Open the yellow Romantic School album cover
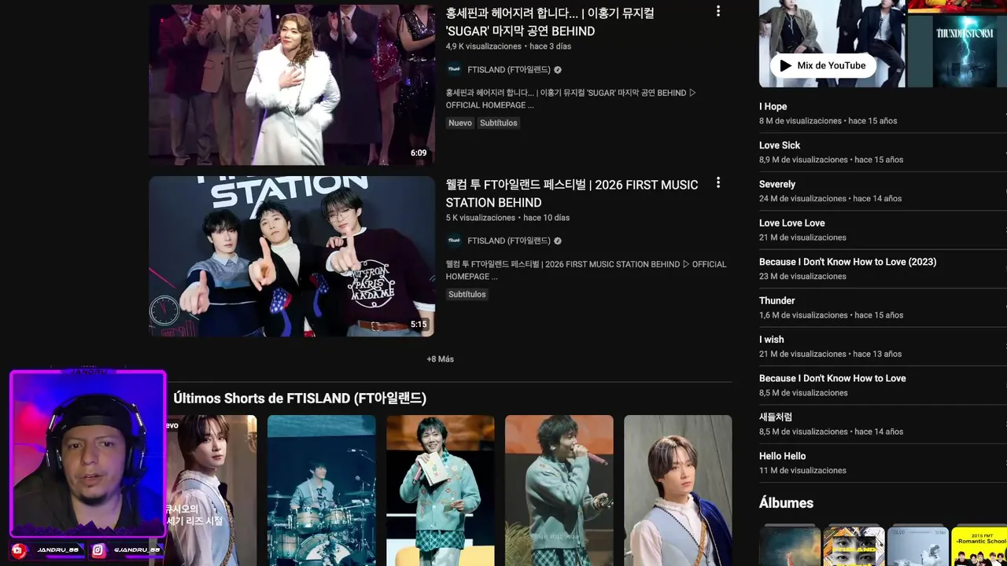The height and width of the screenshot is (566, 1007). (x=979, y=546)
